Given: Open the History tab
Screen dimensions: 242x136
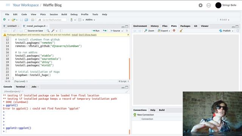Looking at the screenshot, I should pos(155,26).
